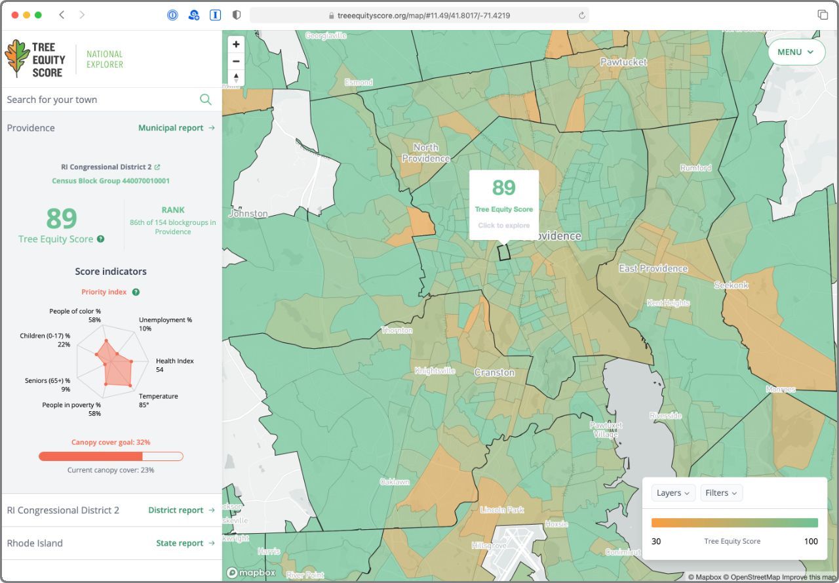This screenshot has width=839, height=583.
Task: Zoom out using the map minus icon
Action: coord(236,61)
